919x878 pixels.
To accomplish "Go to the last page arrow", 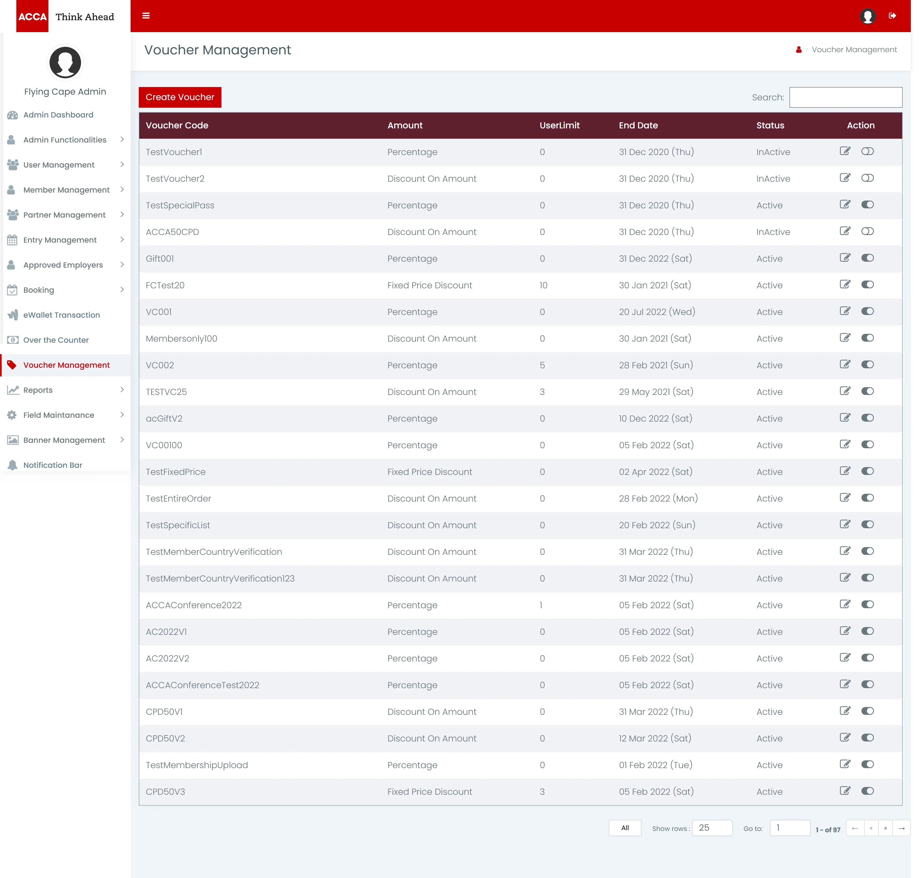I will [901, 828].
